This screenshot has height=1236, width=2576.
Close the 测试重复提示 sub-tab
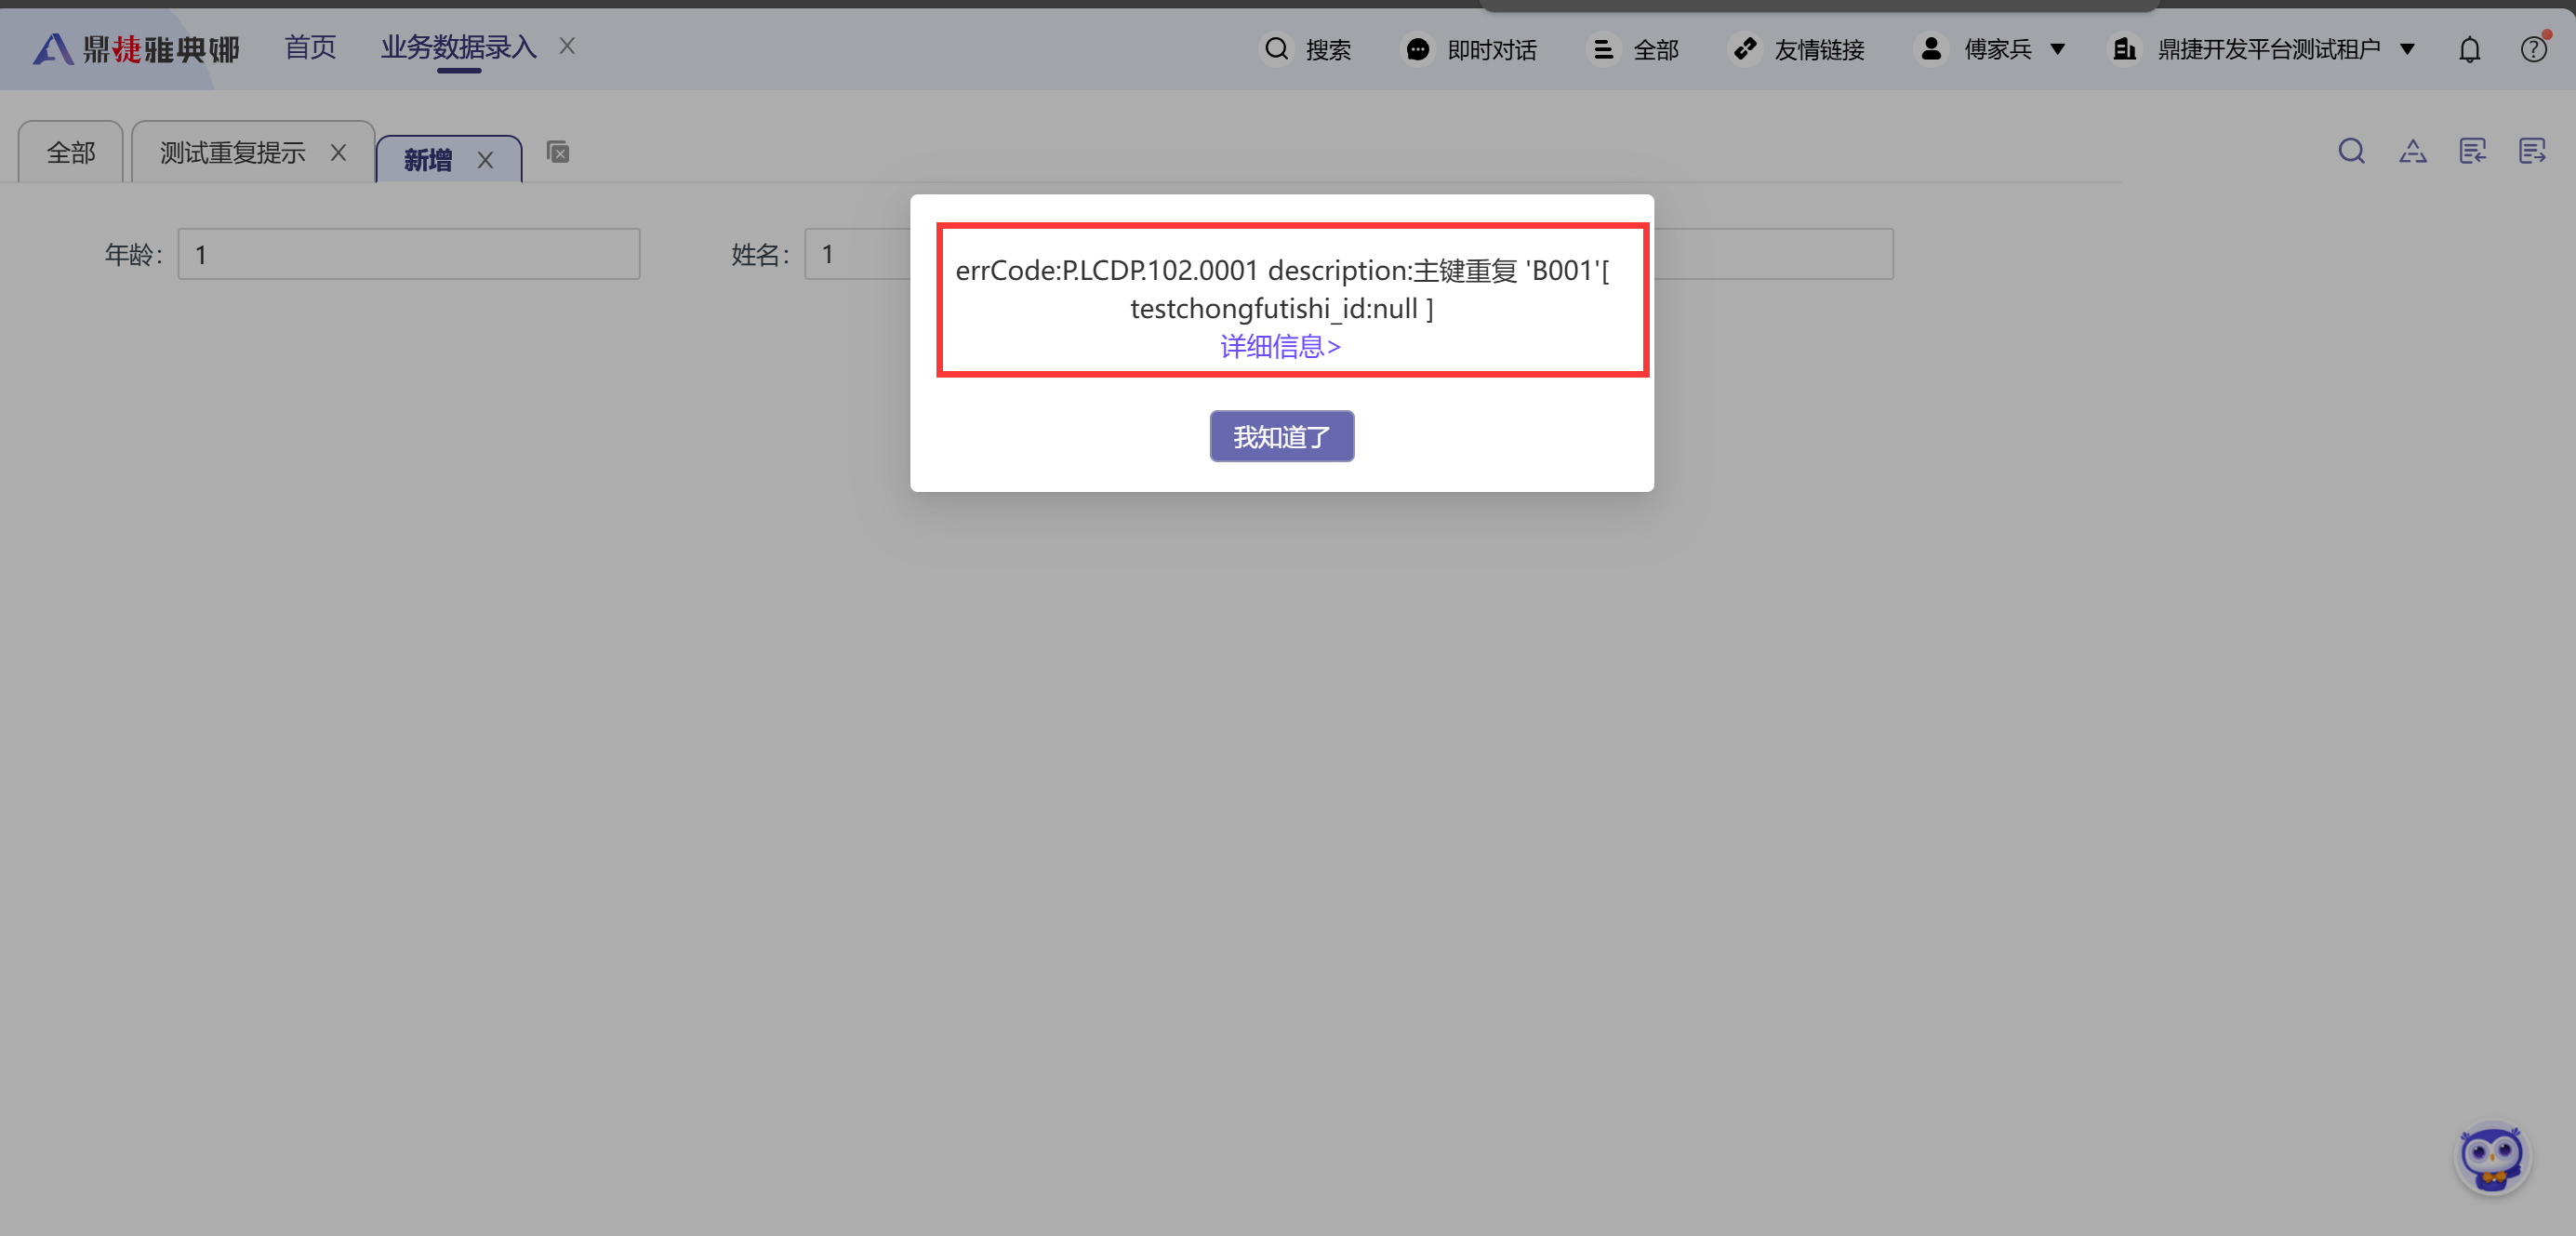click(338, 152)
